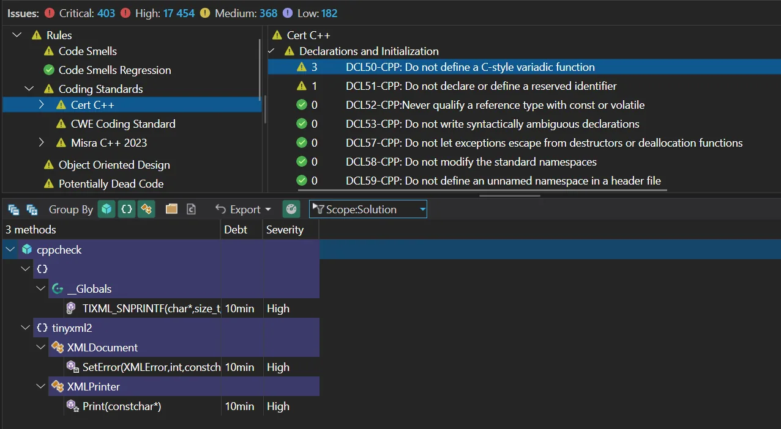Click warning icon beside Misra C++ 2023
The height and width of the screenshot is (429, 781).
[x=61, y=143]
